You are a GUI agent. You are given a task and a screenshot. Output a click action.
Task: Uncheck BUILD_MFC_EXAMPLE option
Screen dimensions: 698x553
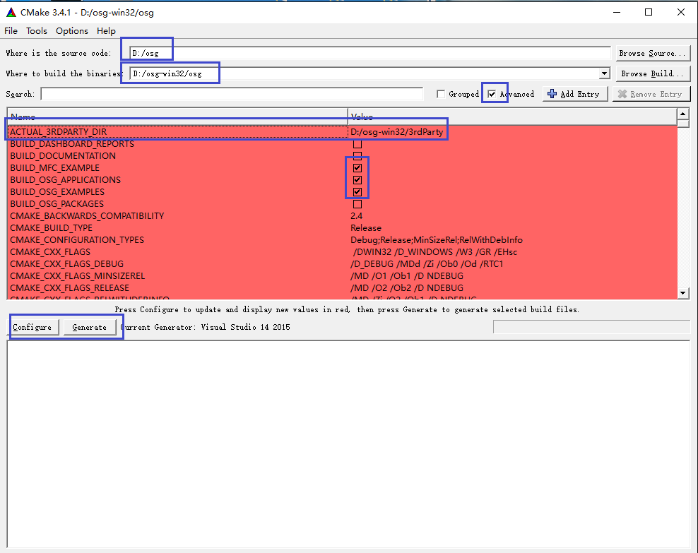(357, 167)
